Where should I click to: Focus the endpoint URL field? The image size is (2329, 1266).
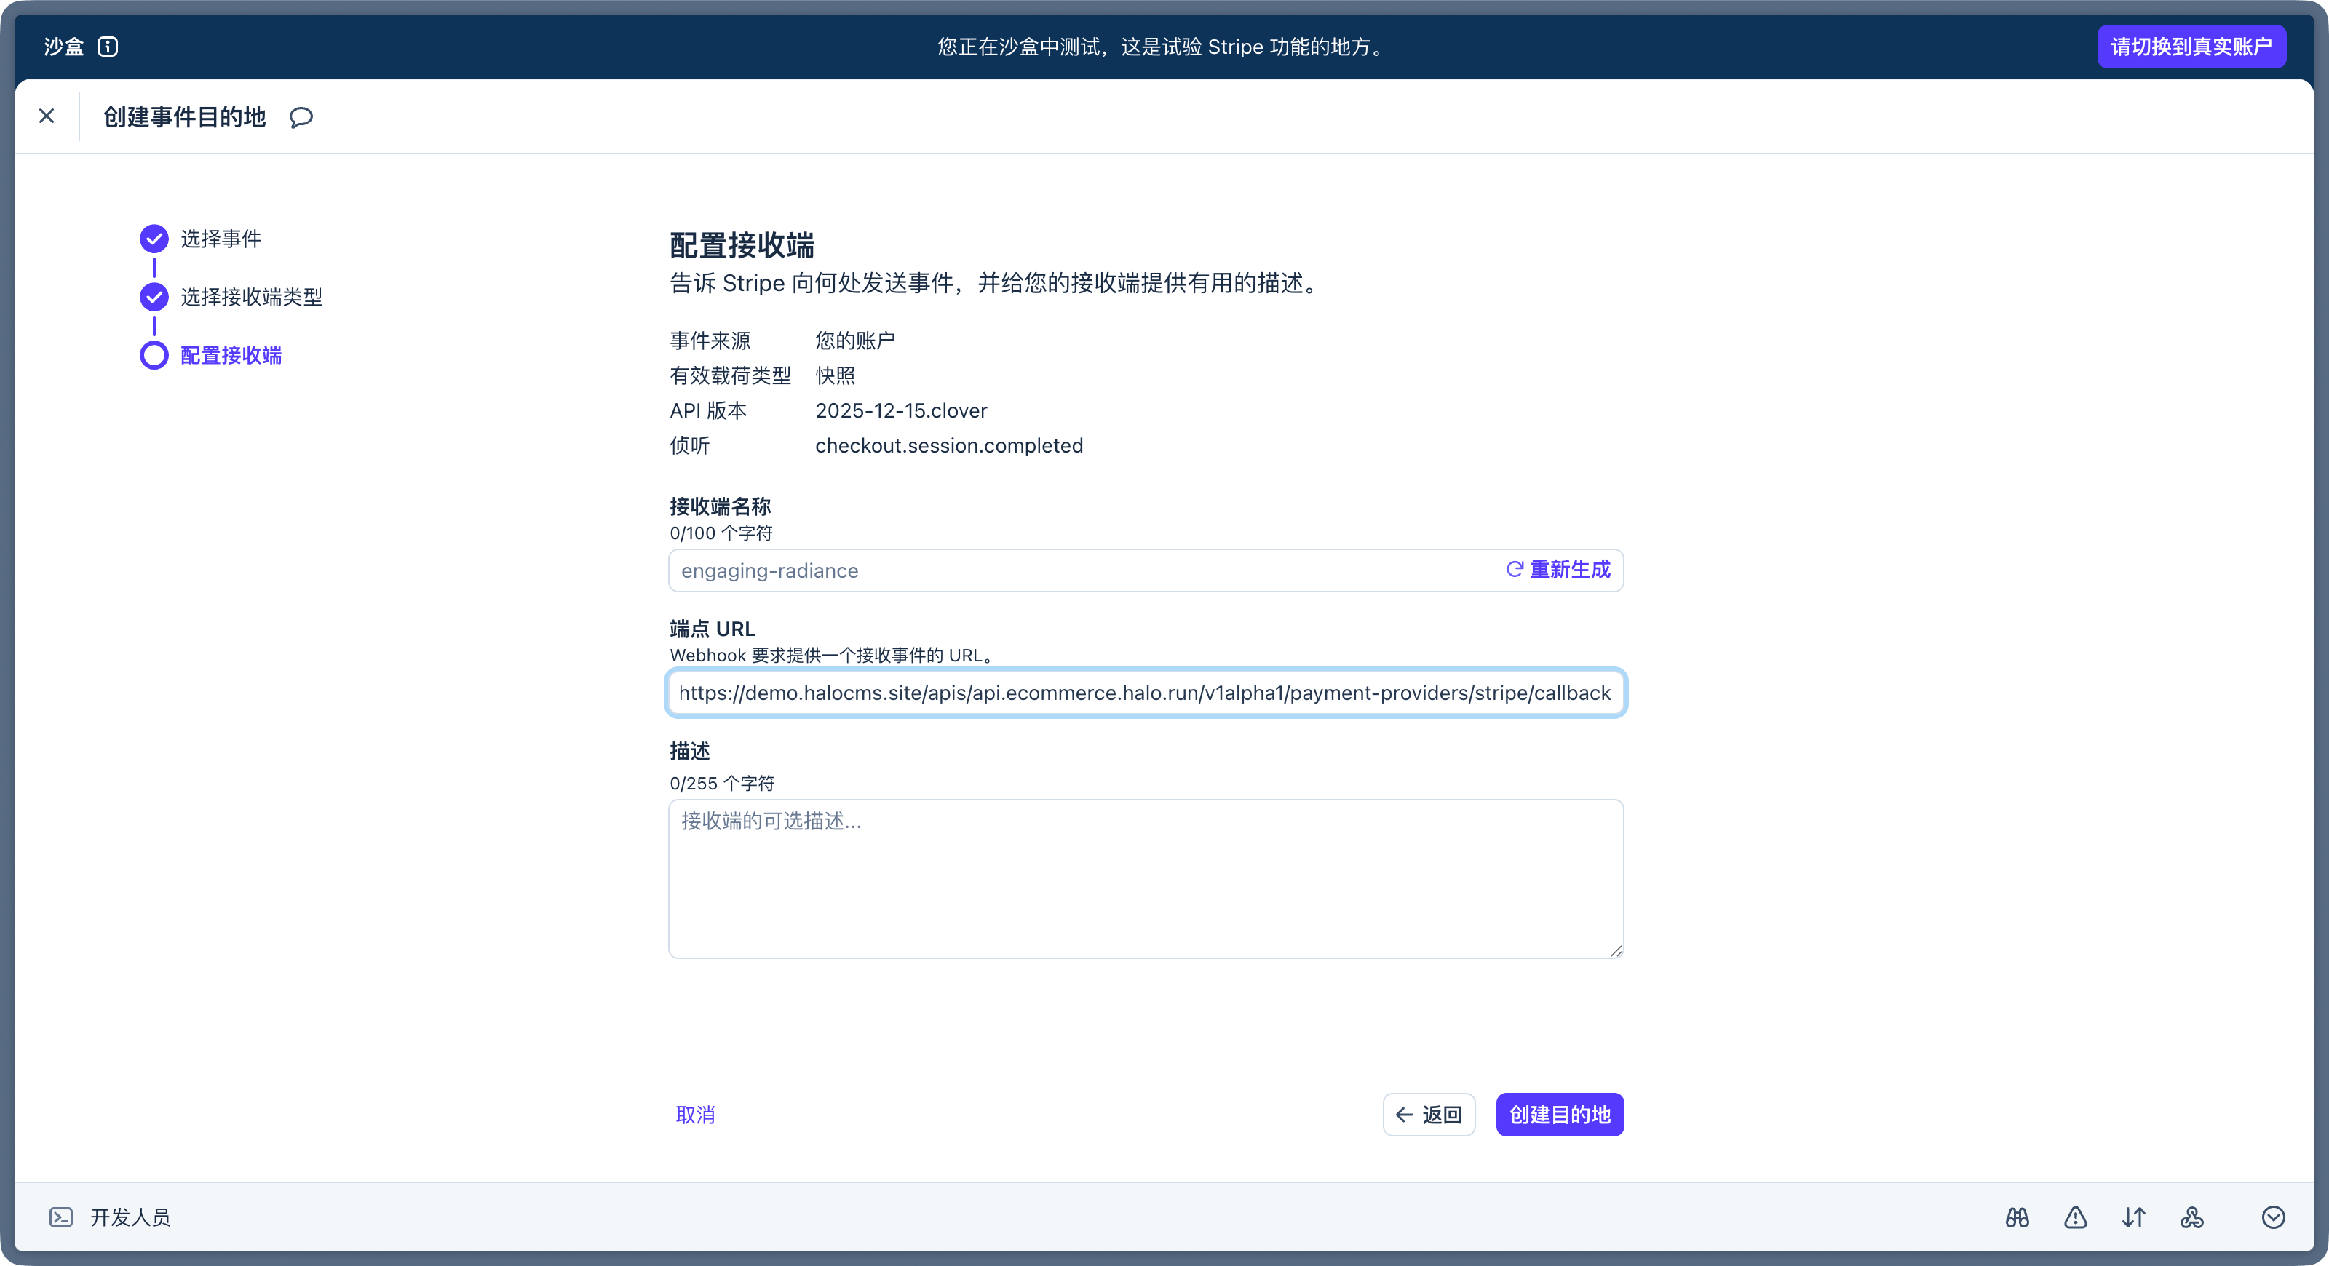[x=1145, y=693]
